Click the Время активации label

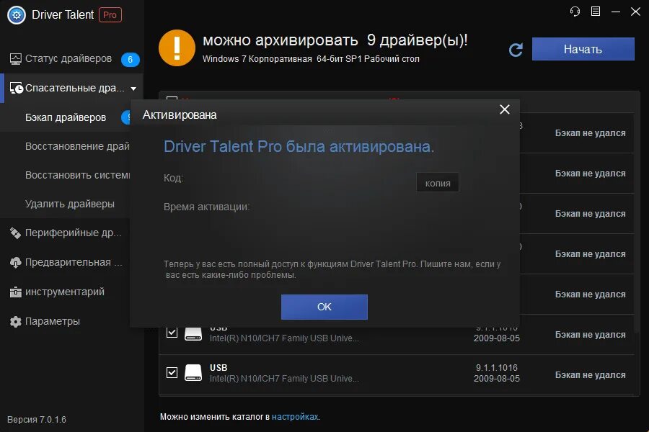pyautogui.click(x=206, y=207)
